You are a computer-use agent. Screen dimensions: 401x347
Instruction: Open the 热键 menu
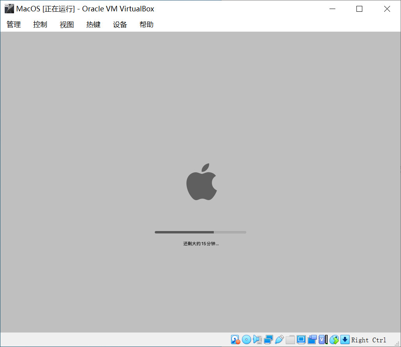click(93, 25)
